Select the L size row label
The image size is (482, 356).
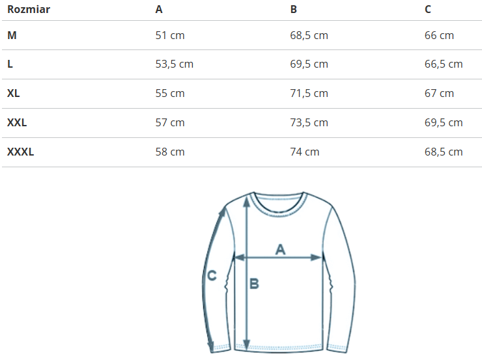pyautogui.click(x=10, y=64)
